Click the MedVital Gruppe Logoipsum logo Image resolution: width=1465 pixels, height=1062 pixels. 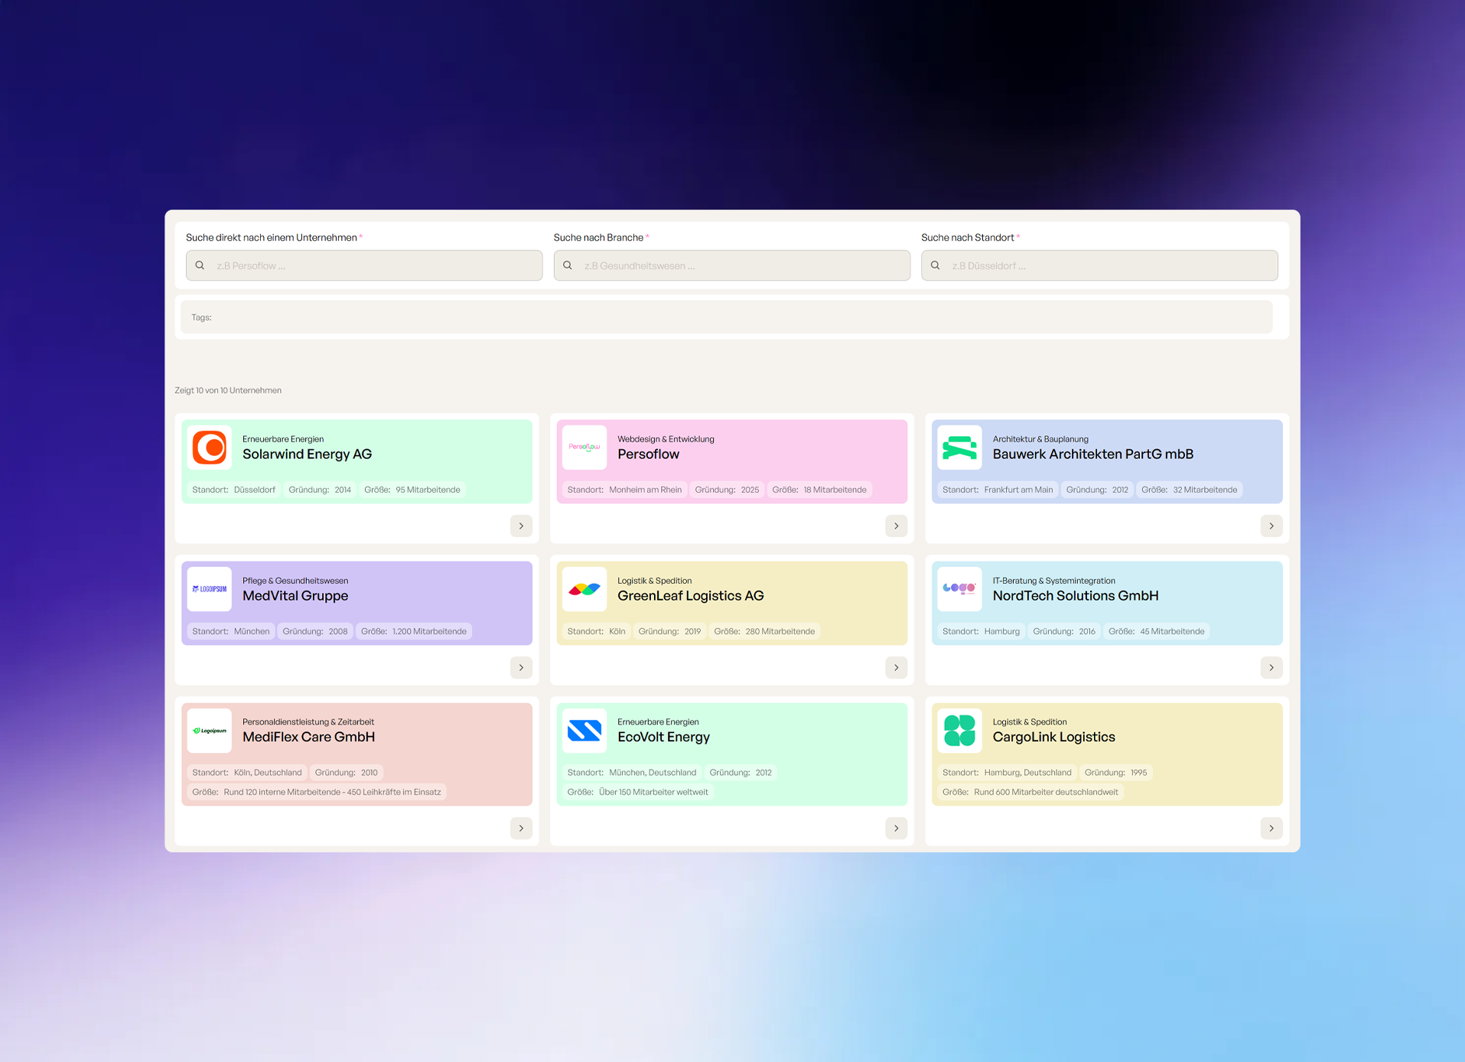coord(209,589)
